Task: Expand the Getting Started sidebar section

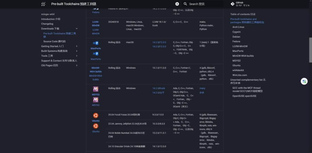Action: point(76,46)
